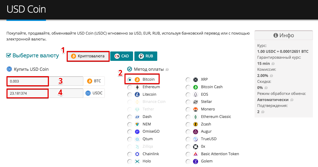Click the Augur coin icon
The width and height of the screenshot is (318, 167).
(x=195, y=132)
